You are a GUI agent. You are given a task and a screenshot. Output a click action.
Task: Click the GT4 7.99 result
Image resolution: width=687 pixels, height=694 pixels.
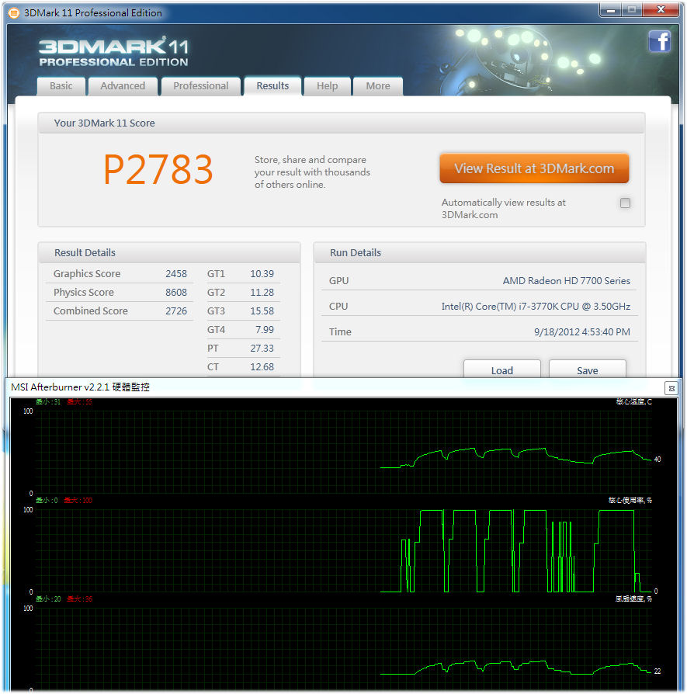[242, 329]
